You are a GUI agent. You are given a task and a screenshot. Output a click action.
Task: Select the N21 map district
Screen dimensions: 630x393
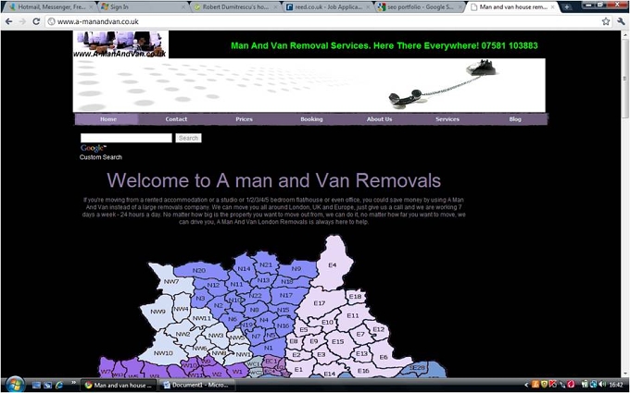tap(266, 265)
